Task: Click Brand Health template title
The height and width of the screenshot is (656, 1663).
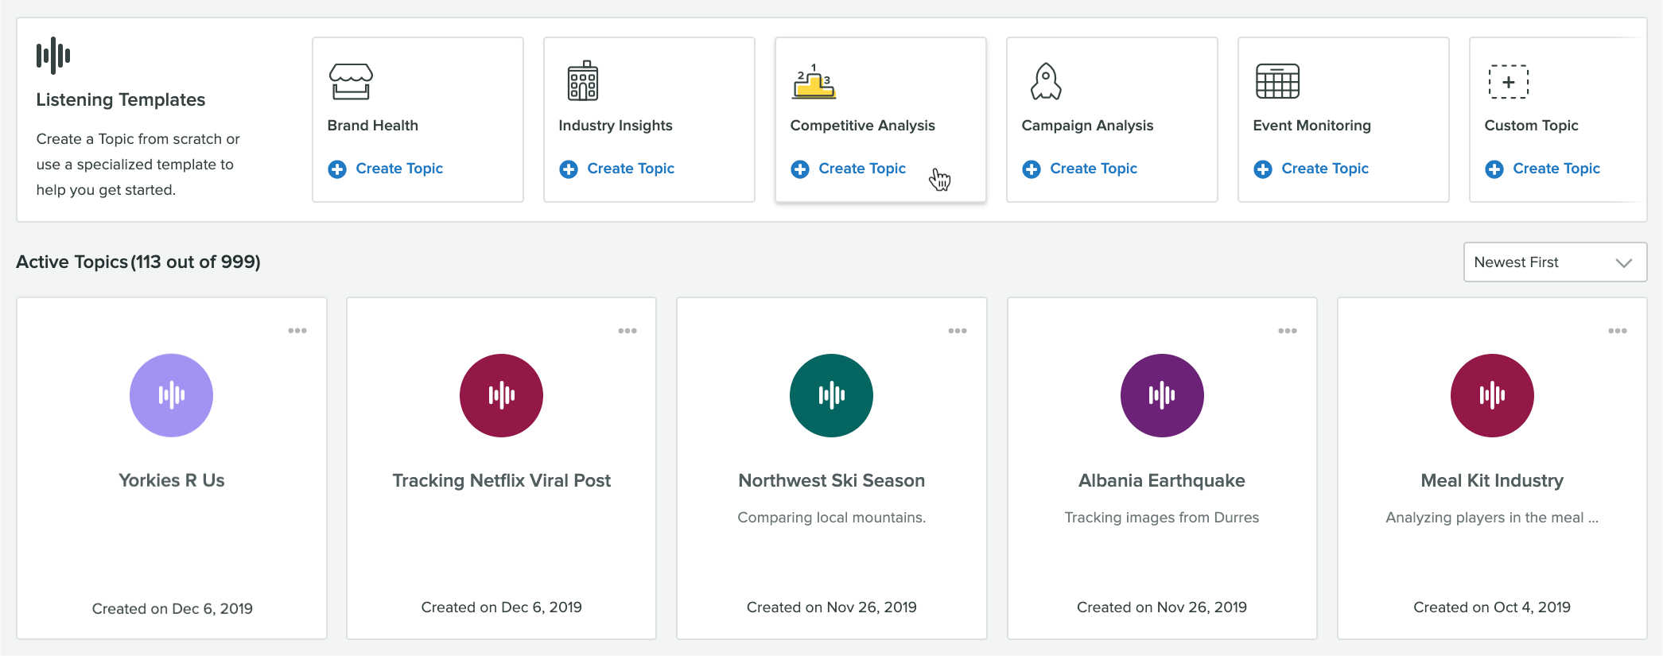Action: pos(373,126)
